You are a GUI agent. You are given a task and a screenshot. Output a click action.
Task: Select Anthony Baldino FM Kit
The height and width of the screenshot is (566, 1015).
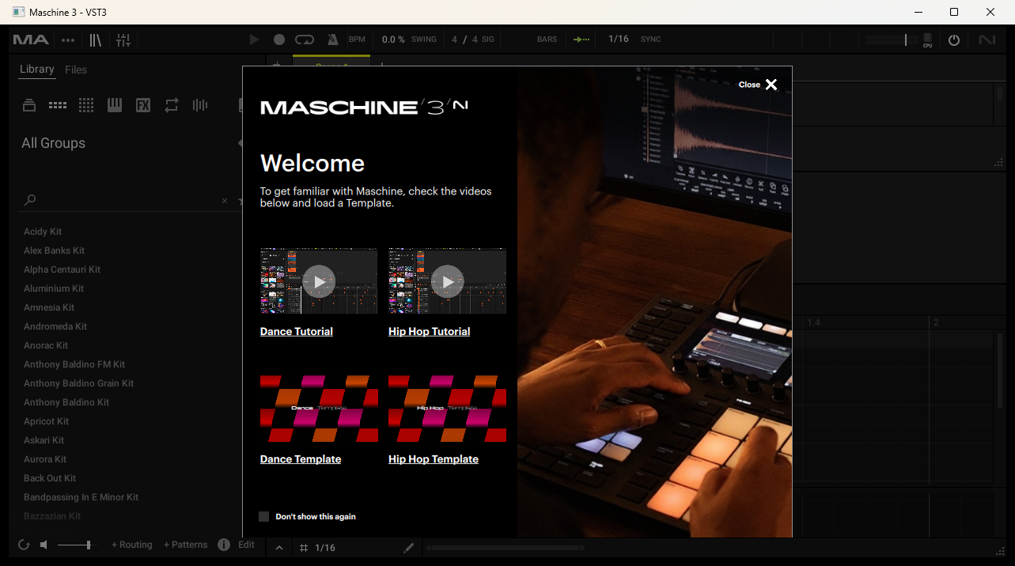[74, 364]
